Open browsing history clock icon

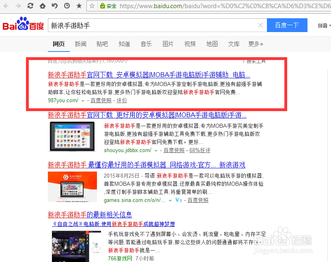point(67,6)
